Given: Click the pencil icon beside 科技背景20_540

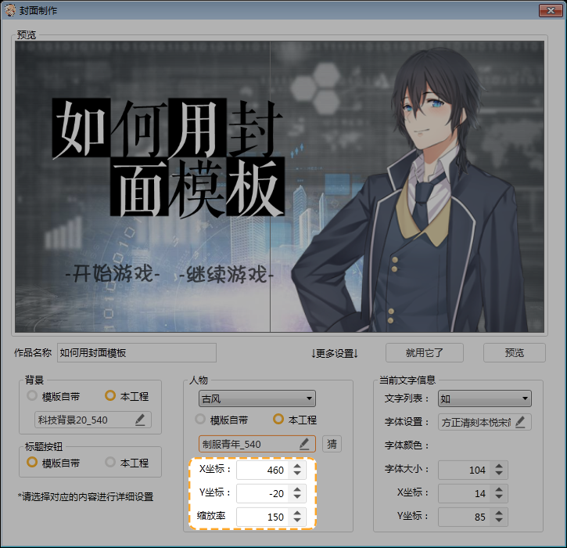Looking at the screenshot, I should [140, 420].
